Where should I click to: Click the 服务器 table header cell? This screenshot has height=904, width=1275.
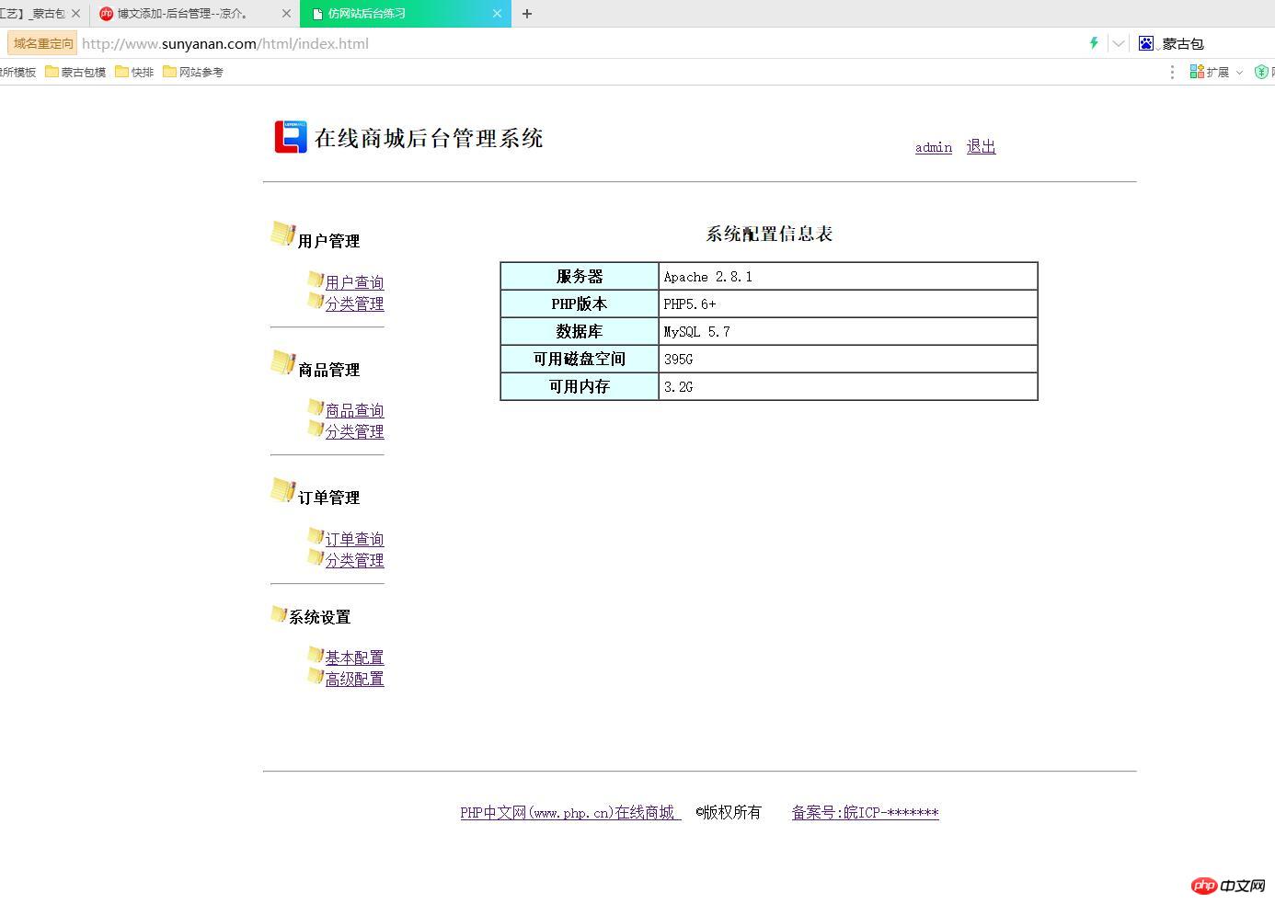click(580, 276)
